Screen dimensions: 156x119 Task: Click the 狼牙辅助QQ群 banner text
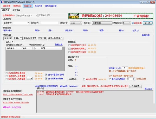[x=102, y=16]
